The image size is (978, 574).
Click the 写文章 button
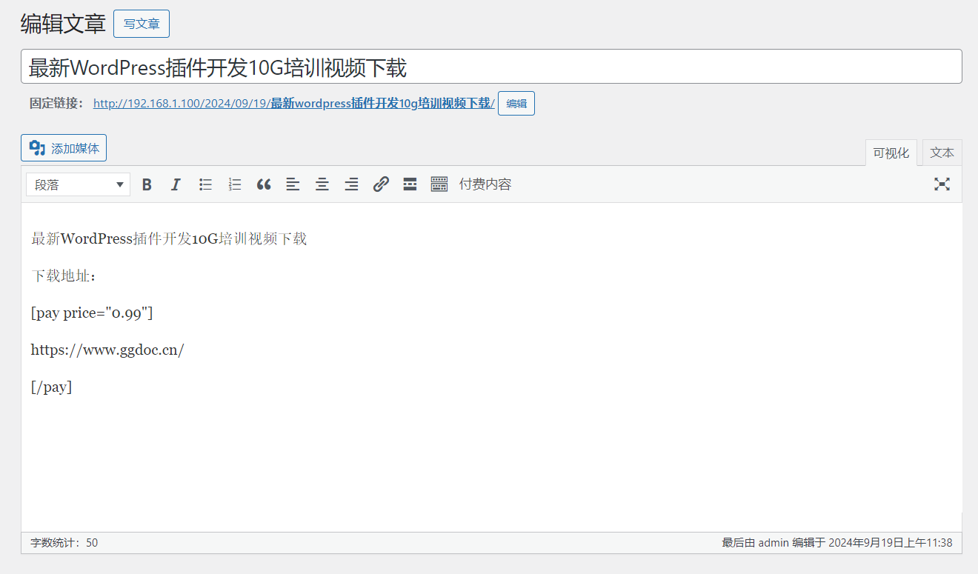coord(142,24)
